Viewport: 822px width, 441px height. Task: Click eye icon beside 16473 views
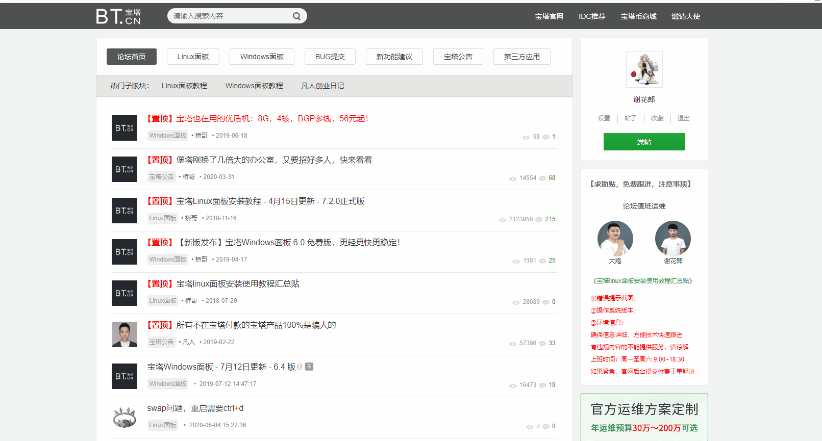pyautogui.click(x=513, y=385)
